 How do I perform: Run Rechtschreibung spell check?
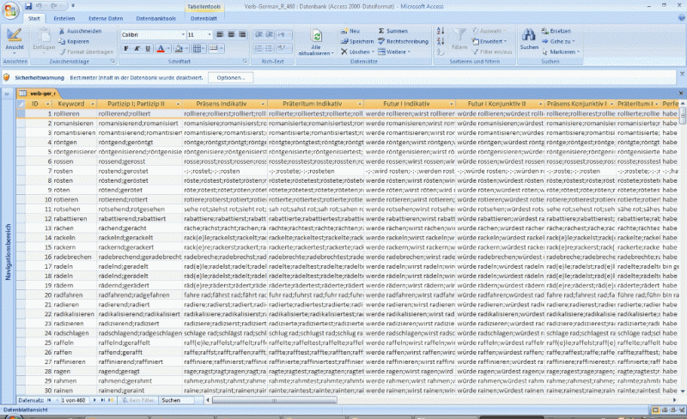(x=403, y=41)
